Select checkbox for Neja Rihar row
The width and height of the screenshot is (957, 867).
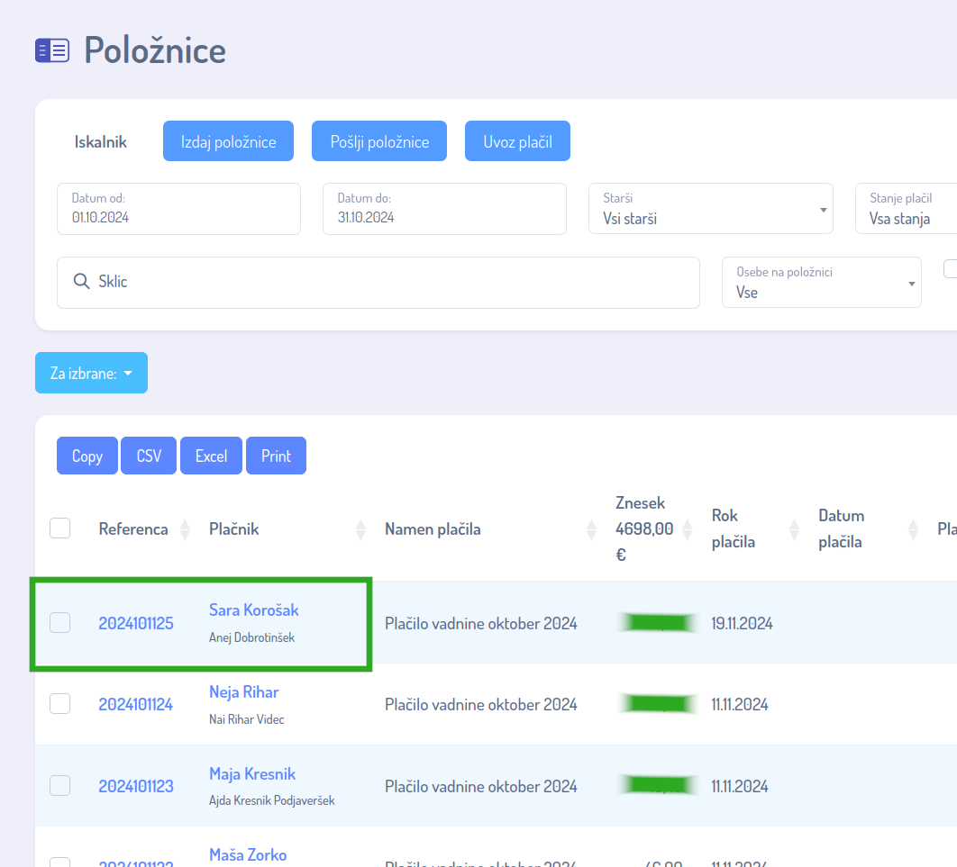tap(59, 704)
